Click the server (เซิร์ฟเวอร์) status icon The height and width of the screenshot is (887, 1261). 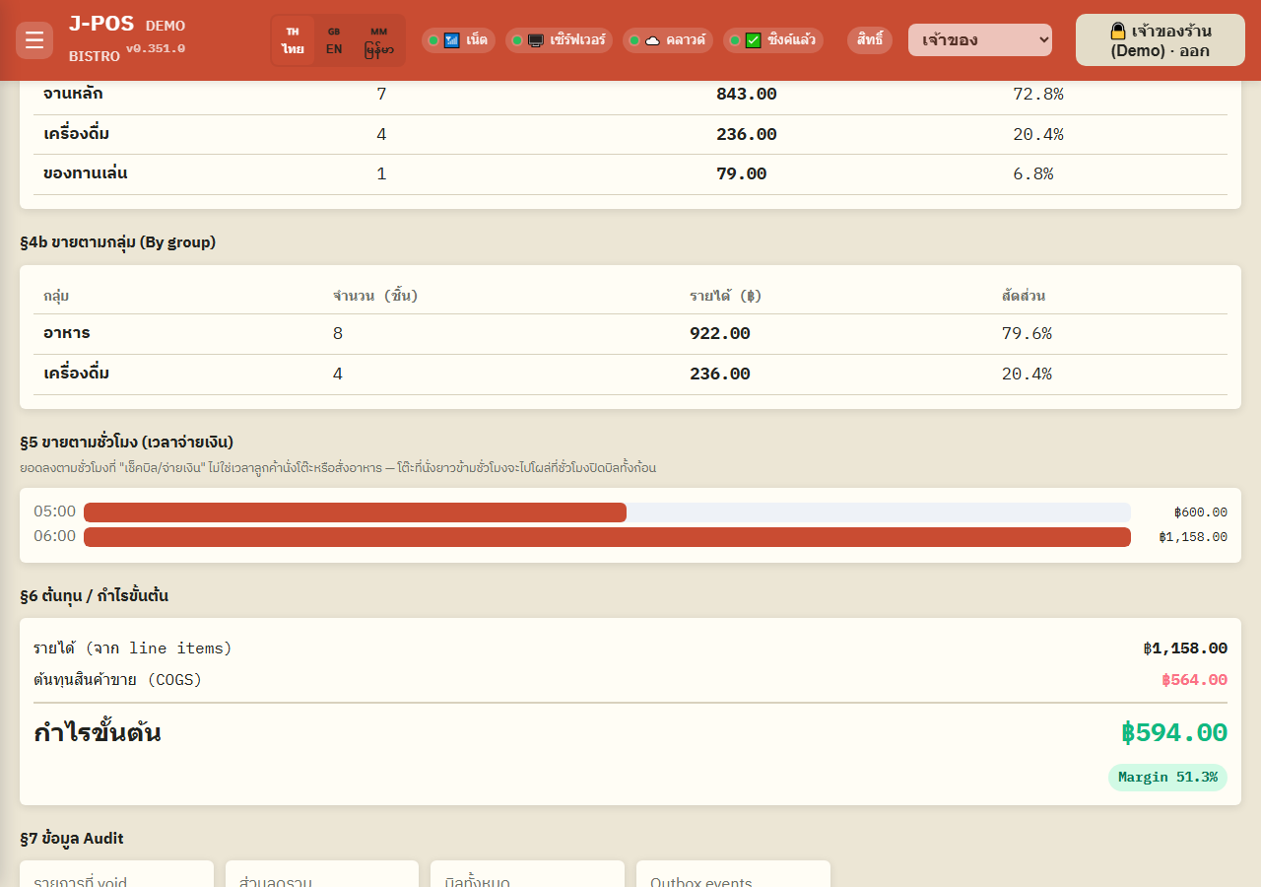click(536, 40)
